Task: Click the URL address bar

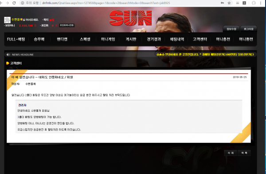Action: point(119,3)
